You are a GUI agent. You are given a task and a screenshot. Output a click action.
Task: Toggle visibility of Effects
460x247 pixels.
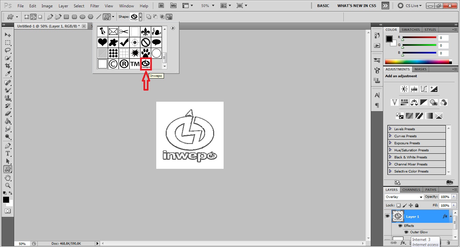(400, 226)
